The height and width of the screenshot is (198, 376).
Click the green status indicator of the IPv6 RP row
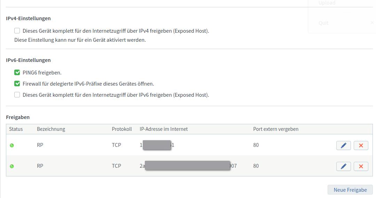[x=12, y=166]
